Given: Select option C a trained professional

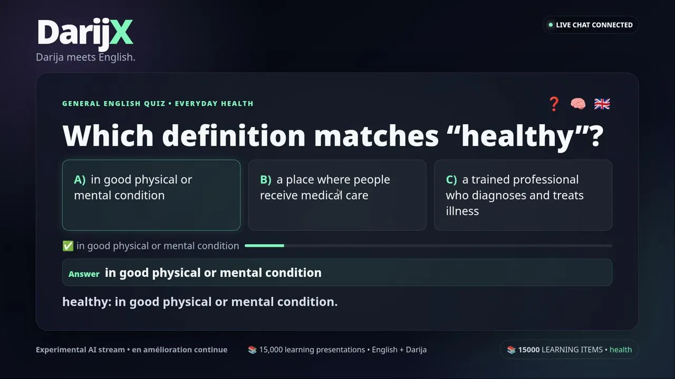Looking at the screenshot, I should pos(523,195).
